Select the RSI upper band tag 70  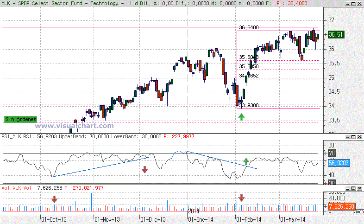click(x=332, y=154)
